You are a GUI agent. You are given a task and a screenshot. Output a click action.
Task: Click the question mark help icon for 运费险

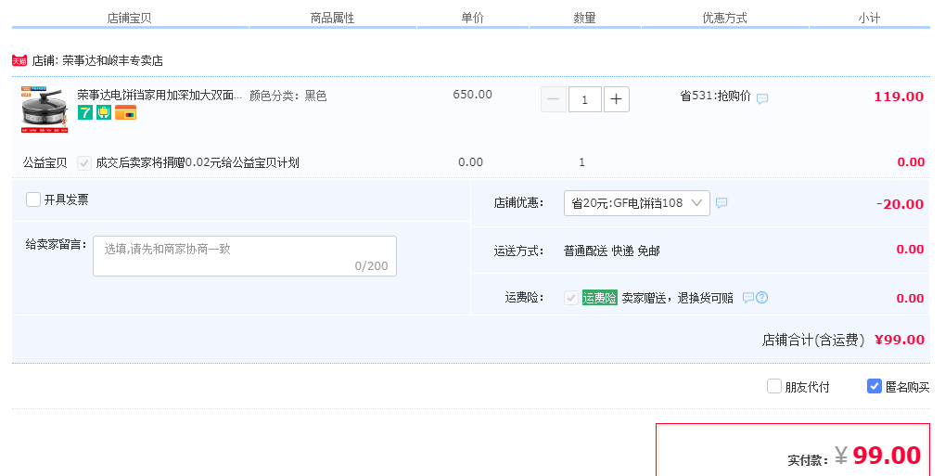761,298
